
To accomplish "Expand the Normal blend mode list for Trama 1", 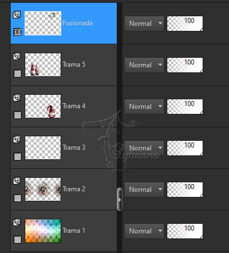I will pyautogui.click(x=144, y=231).
